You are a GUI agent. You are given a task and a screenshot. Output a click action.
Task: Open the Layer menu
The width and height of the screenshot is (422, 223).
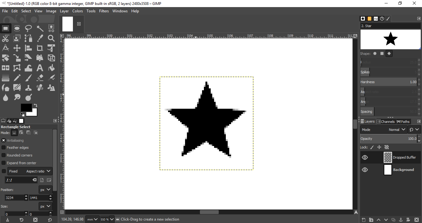pos(64,11)
